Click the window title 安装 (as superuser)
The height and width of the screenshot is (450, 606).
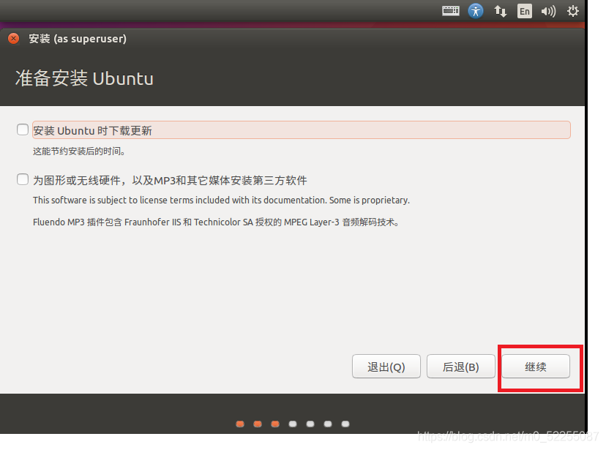coord(78,39)
